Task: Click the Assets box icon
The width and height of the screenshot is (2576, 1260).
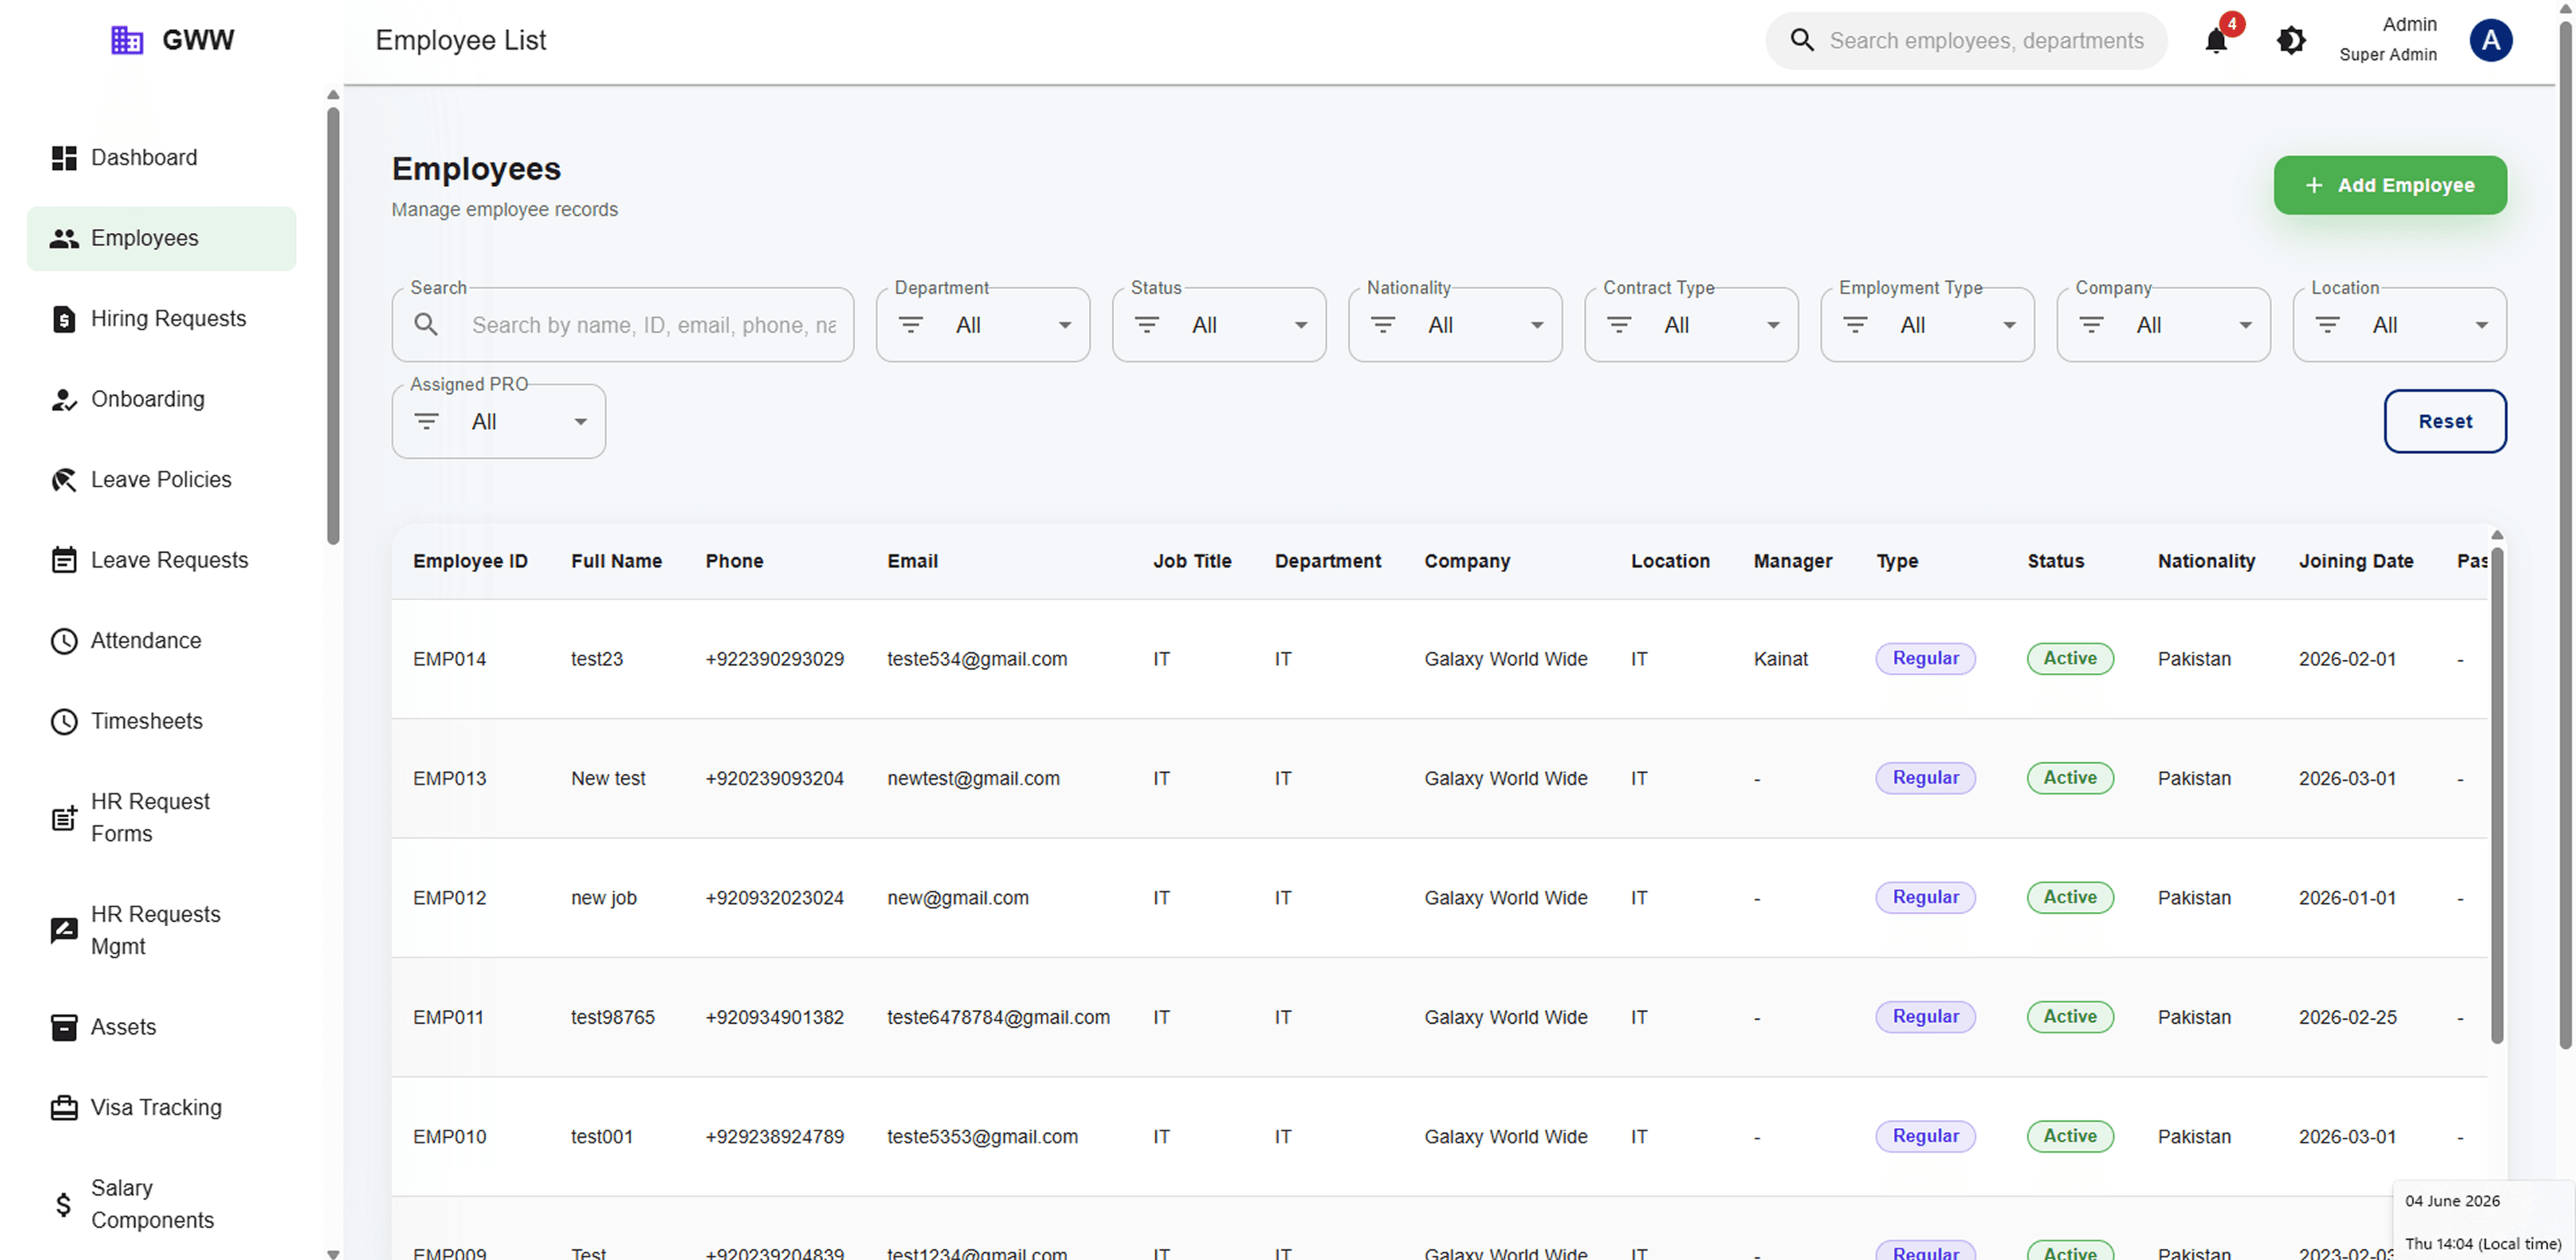Action: [x=64, y=1027]
